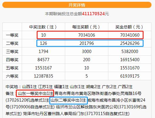Select the 五等奖 row label
Viewport: 155px width, 118px height.
click(12, 68)
